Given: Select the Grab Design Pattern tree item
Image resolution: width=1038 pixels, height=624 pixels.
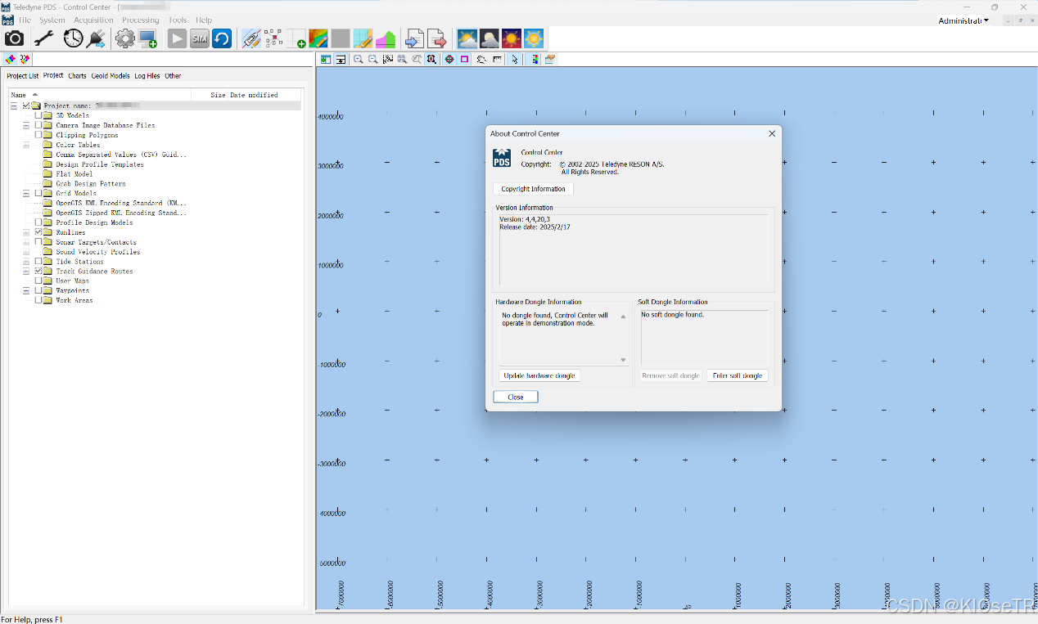Looking at the screenshot, I should [91, 184].
